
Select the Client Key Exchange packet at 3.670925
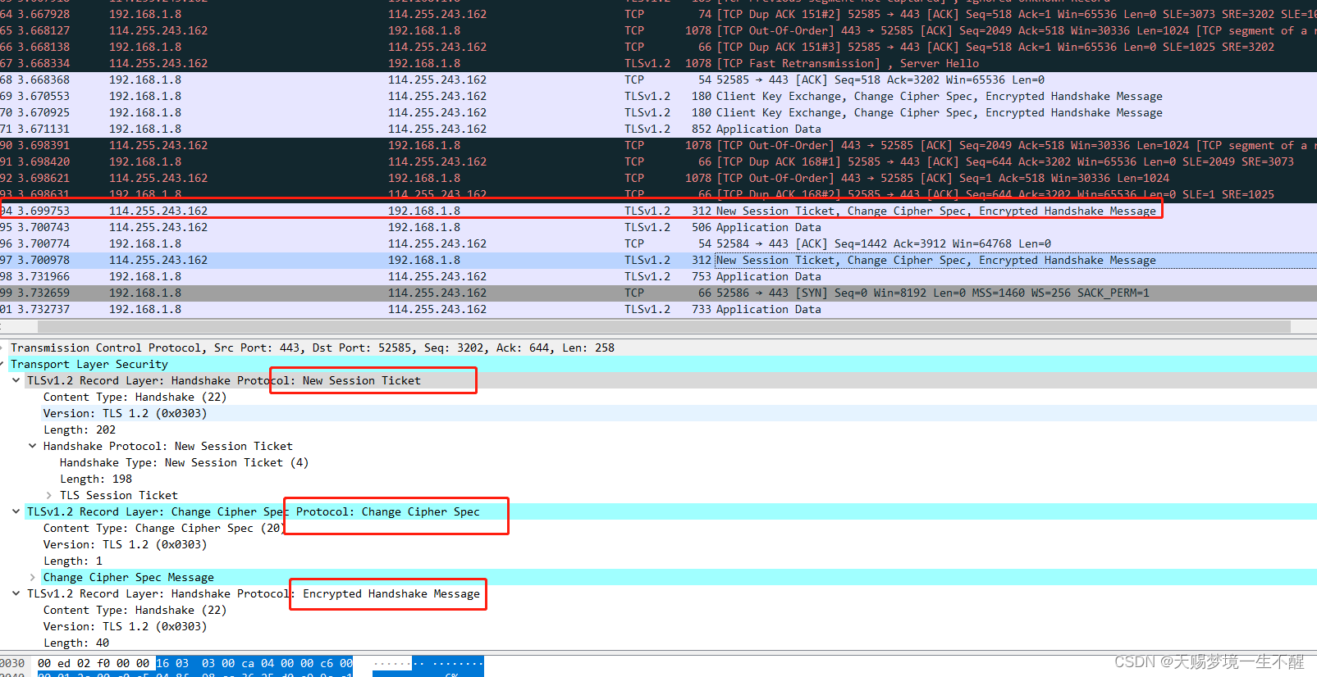[658, 112]
